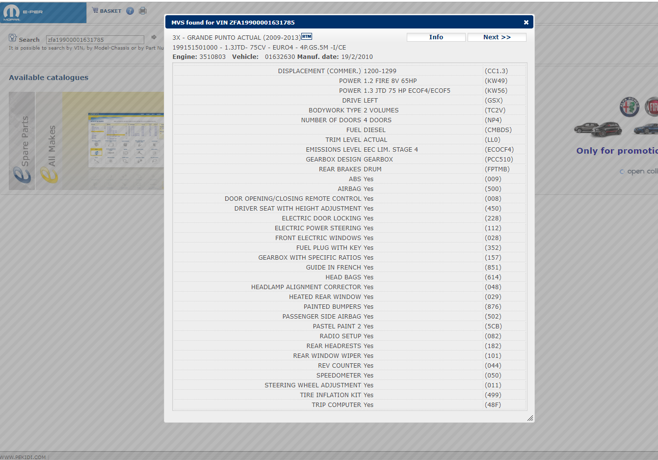Click the EEC LIM. STAGE 4 value
The height and width of the screenshot is (460, 658).
click(x=391, y=150)
